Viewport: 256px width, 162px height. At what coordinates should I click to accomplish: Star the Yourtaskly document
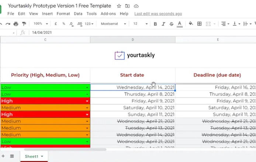119,6
